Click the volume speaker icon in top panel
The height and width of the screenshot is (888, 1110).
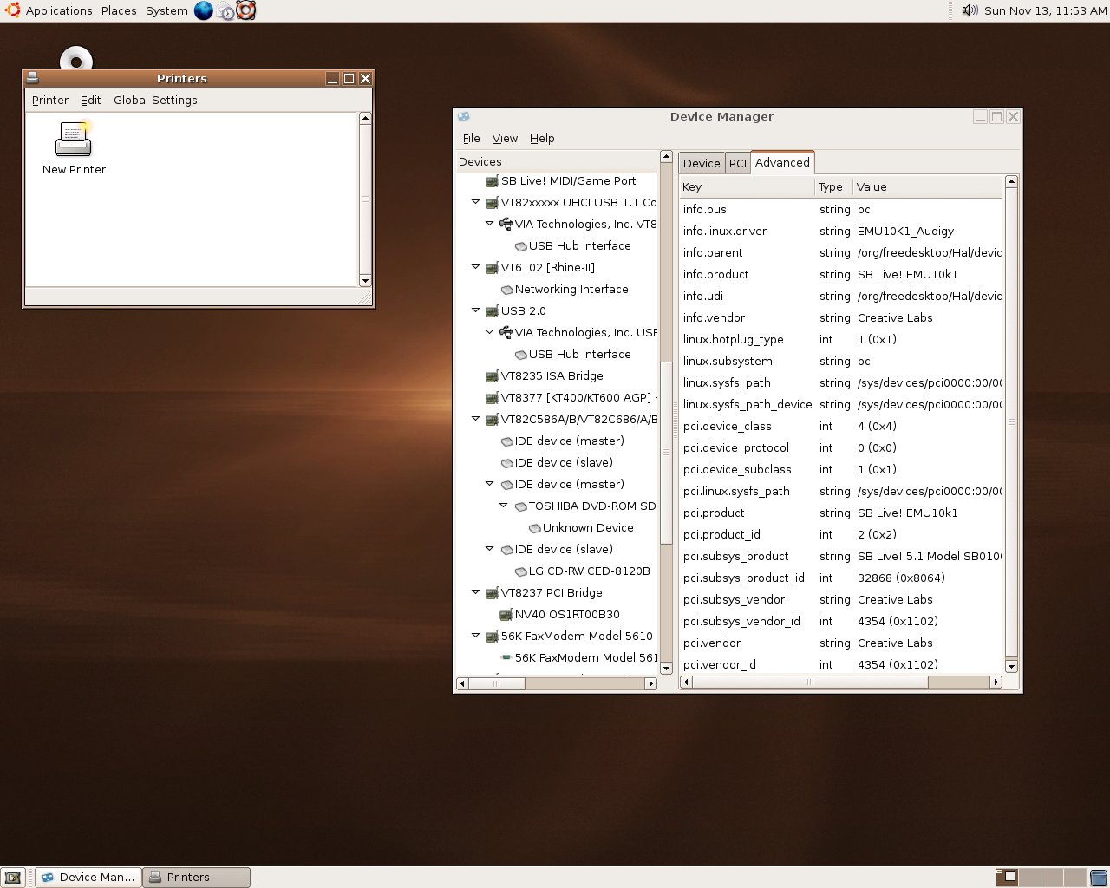pos(970,10)
